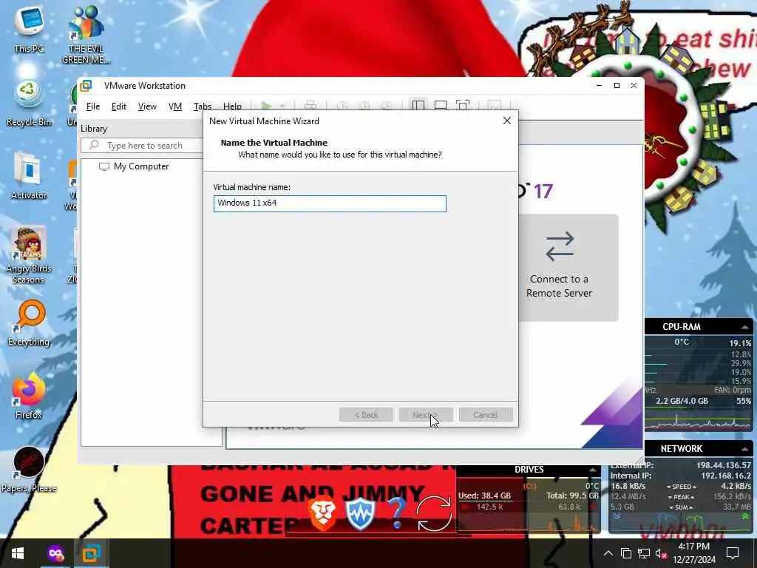Open the Everything search desktop icon
The height and width of the screenshot is (568, 757).
29,322
